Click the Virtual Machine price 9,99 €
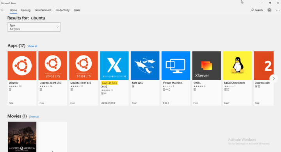Viewport: 281px width, 152px height. 166,103
